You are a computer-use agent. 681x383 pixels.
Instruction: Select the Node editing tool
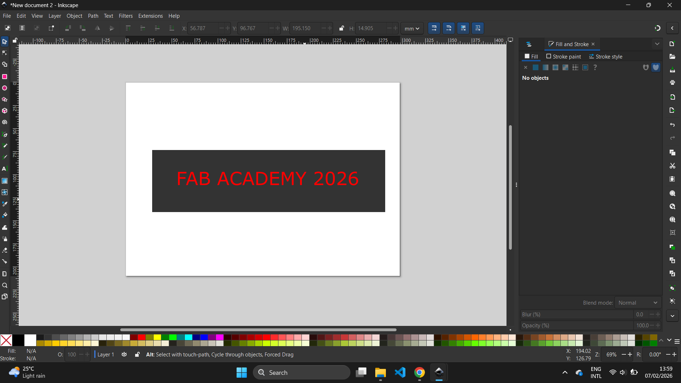click(5, 53)
